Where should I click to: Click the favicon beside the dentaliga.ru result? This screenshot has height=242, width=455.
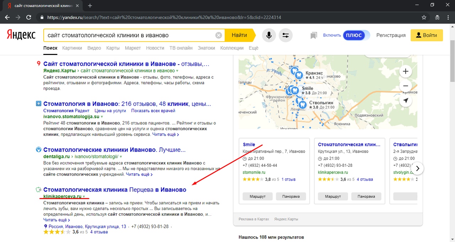[39, 149]
